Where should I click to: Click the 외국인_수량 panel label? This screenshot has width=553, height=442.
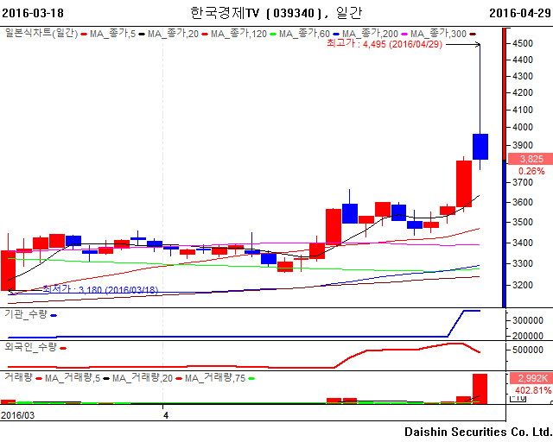tap(30, 347)
